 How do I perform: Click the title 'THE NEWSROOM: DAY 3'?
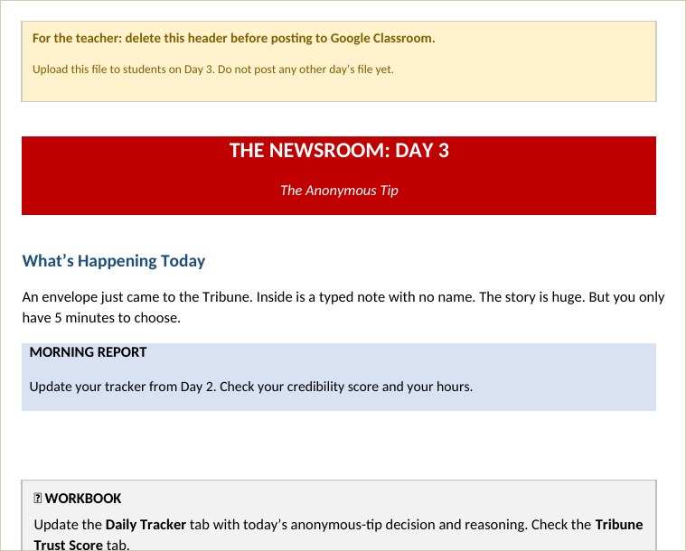pos(339,151)
